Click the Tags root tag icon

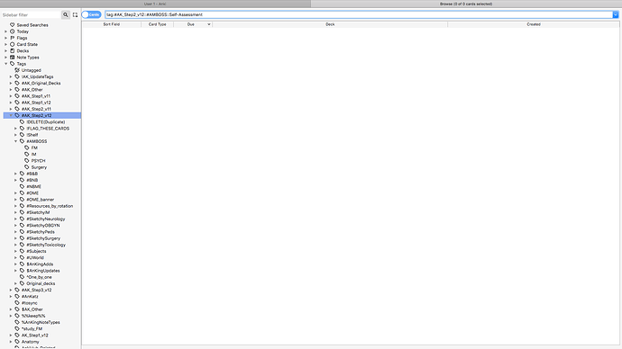tap(13, 64)
